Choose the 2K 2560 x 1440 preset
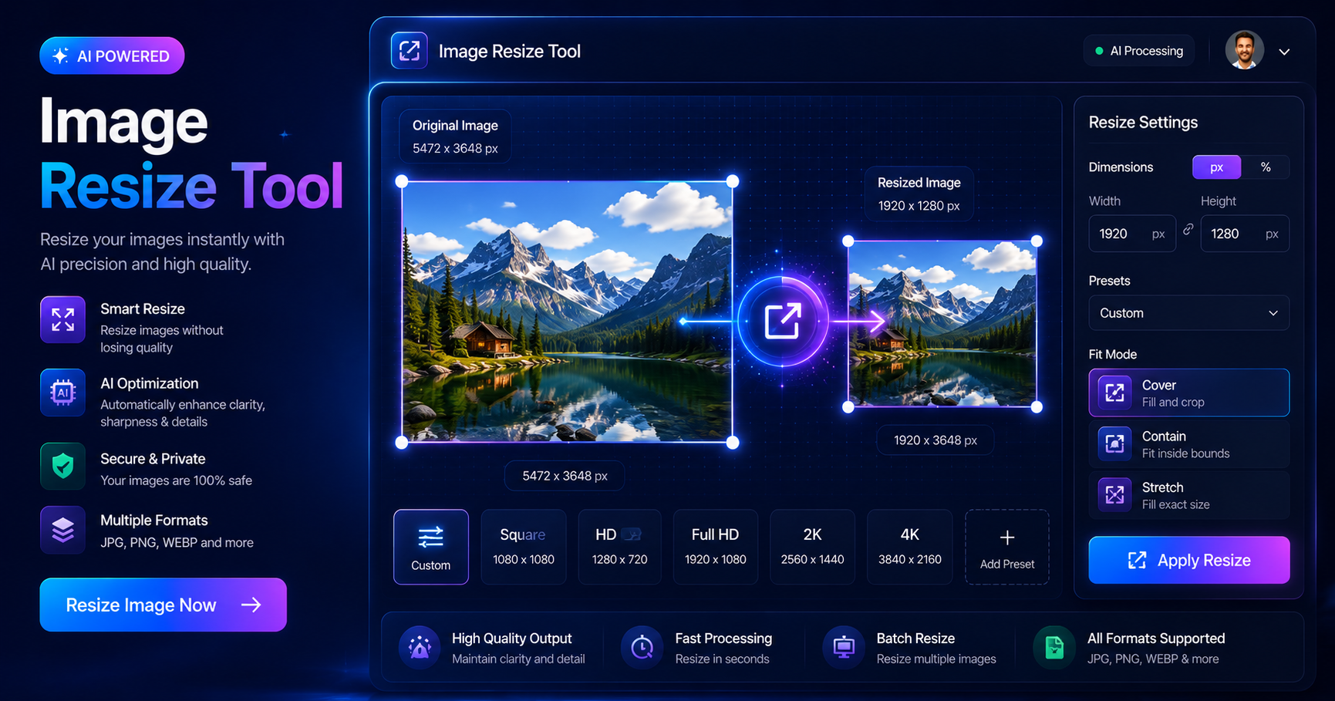Screen dimensions: 1335x701 tap(812, 547)
